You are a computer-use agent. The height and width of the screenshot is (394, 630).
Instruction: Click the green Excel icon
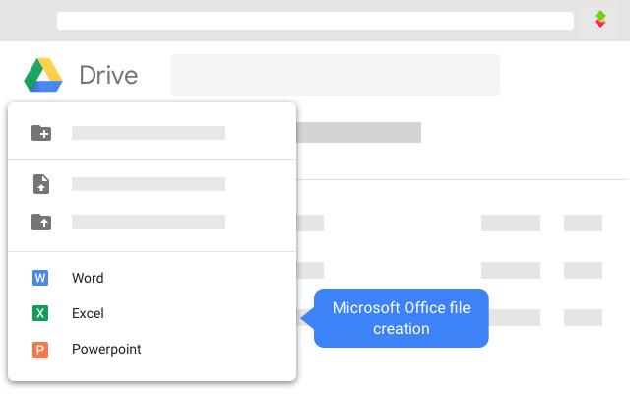click(40, 313)
